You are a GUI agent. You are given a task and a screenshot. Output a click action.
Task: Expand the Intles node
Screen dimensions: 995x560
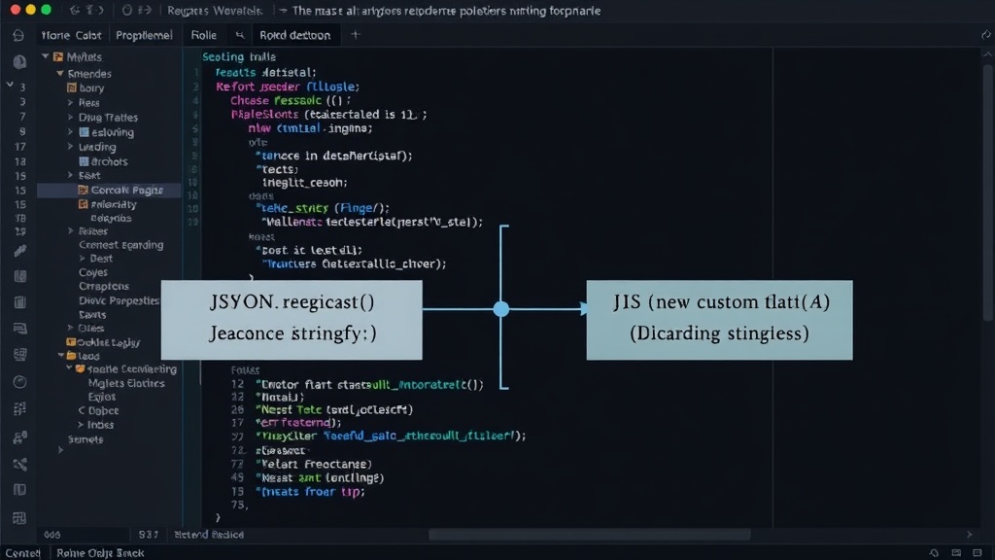pos(81,424)
